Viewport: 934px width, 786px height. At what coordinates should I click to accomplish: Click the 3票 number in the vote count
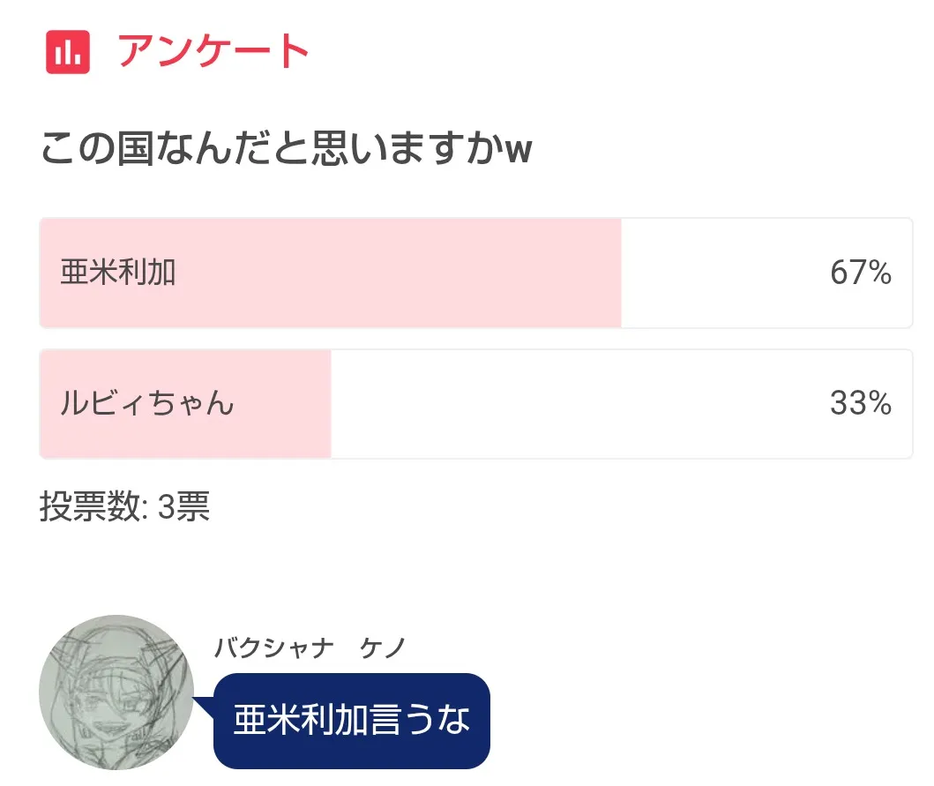click(x=183, y=507)
